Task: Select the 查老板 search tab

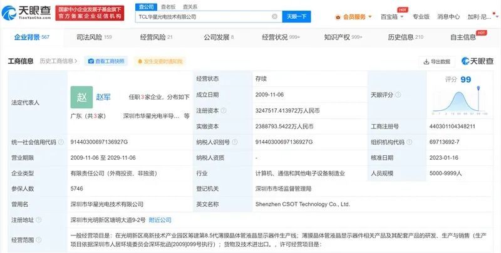Action: pos(168,7)
